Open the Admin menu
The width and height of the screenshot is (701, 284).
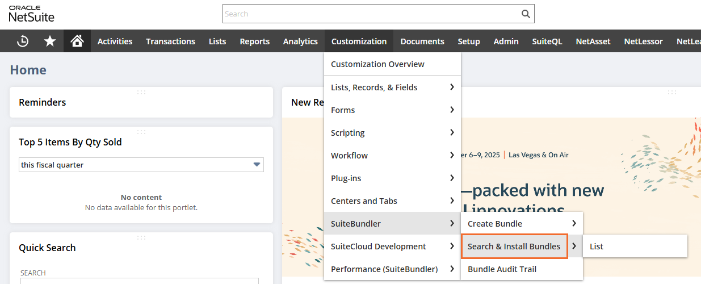point(506,41)
